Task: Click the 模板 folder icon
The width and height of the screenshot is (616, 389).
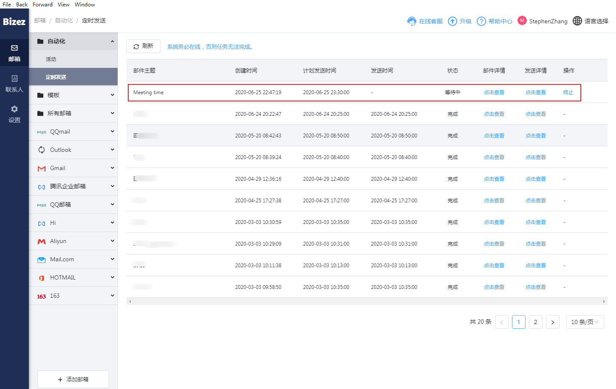Action: pos(40,95)
